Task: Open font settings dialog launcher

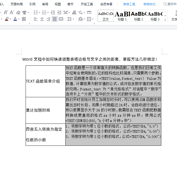Action: 29,23
